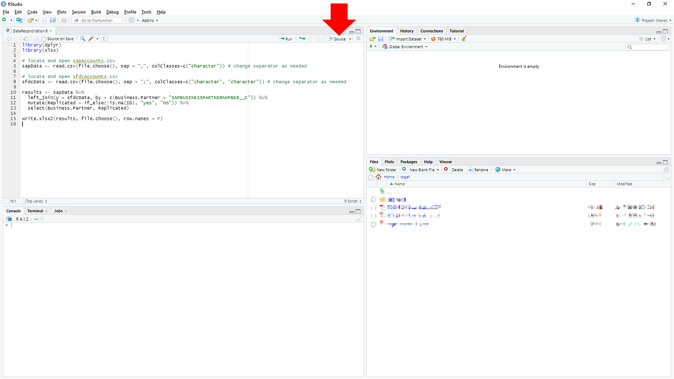
Task: Click the save all documents icon
Action: 53,20
